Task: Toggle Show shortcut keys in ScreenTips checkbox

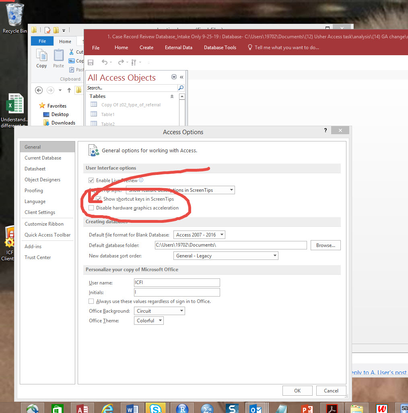Action: click(99, 199)
